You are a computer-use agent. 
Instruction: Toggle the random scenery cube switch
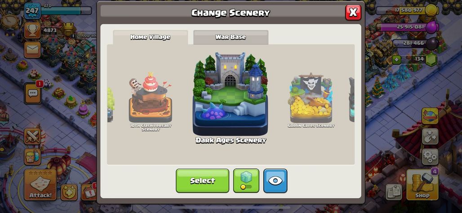click(x=246, y=181)
